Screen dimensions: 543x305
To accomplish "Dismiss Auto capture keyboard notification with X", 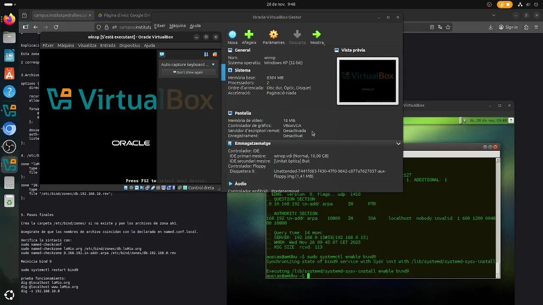I will [x=213, y=64].
